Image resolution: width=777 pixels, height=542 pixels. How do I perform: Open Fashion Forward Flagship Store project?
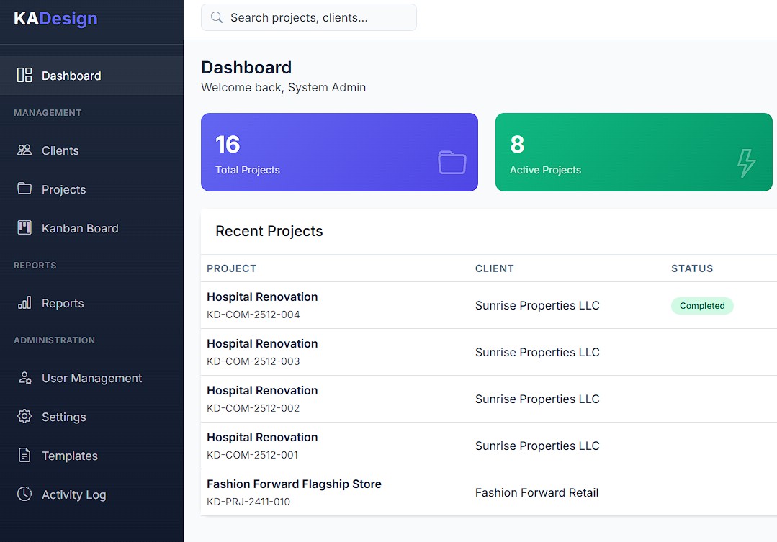point(294,484)
